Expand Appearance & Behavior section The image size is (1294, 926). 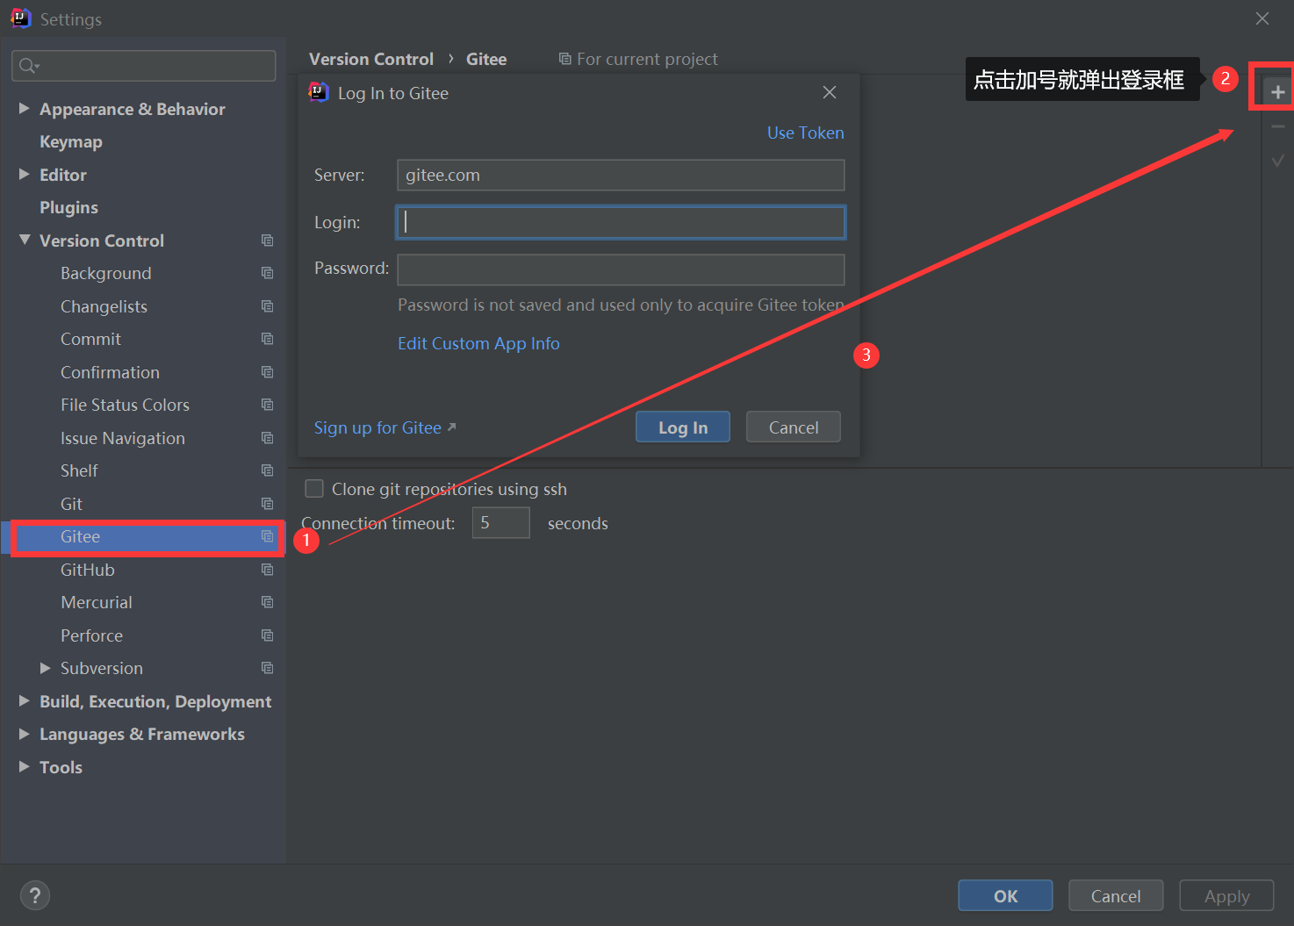point(25,108)
